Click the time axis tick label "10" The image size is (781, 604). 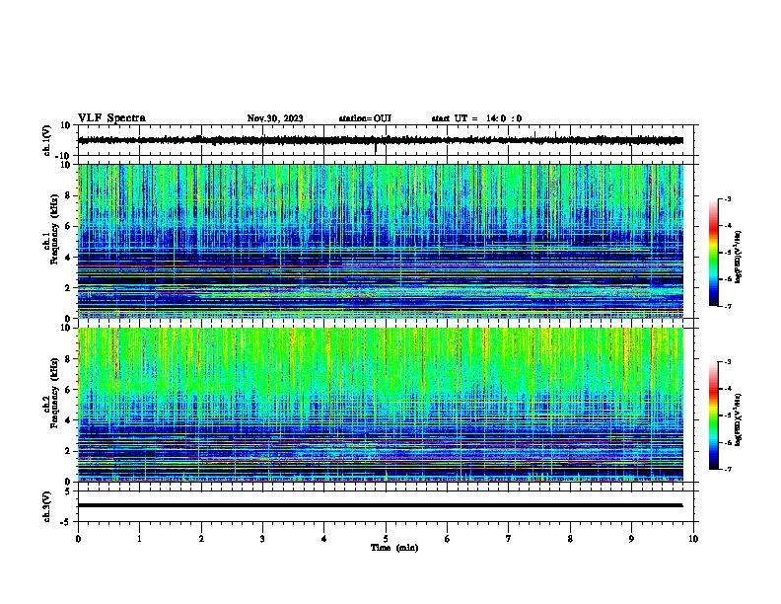pyautogui.click(x=693, y=539)
